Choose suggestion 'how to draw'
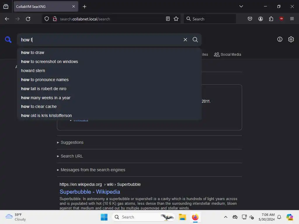The height and width of the screenshot is (224, 299). tap(109, 52)
